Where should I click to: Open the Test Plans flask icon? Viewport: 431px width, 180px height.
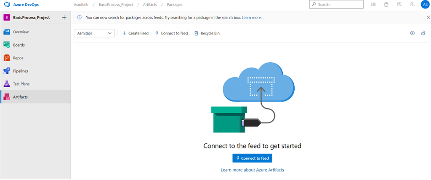[x=7, y=84]
